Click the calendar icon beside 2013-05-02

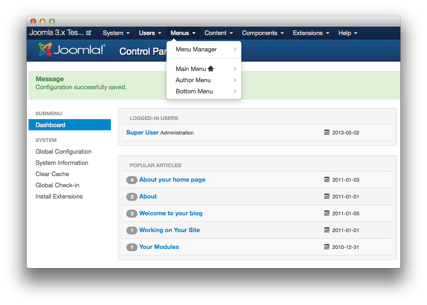point(327,133)
